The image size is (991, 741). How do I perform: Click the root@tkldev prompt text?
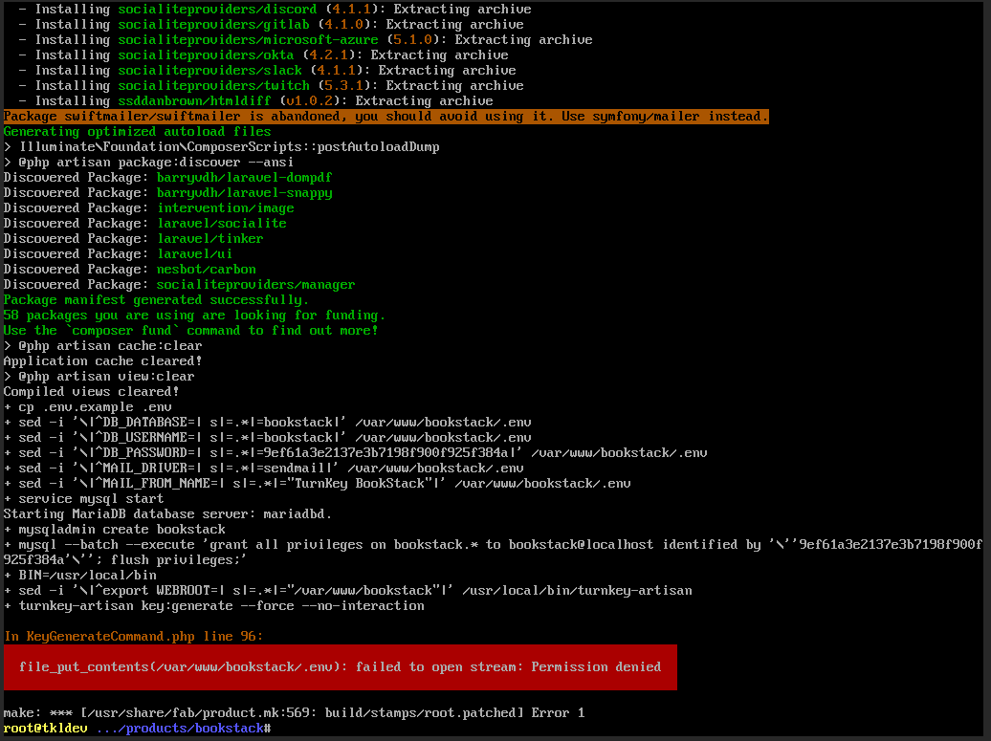coord(44,729)
